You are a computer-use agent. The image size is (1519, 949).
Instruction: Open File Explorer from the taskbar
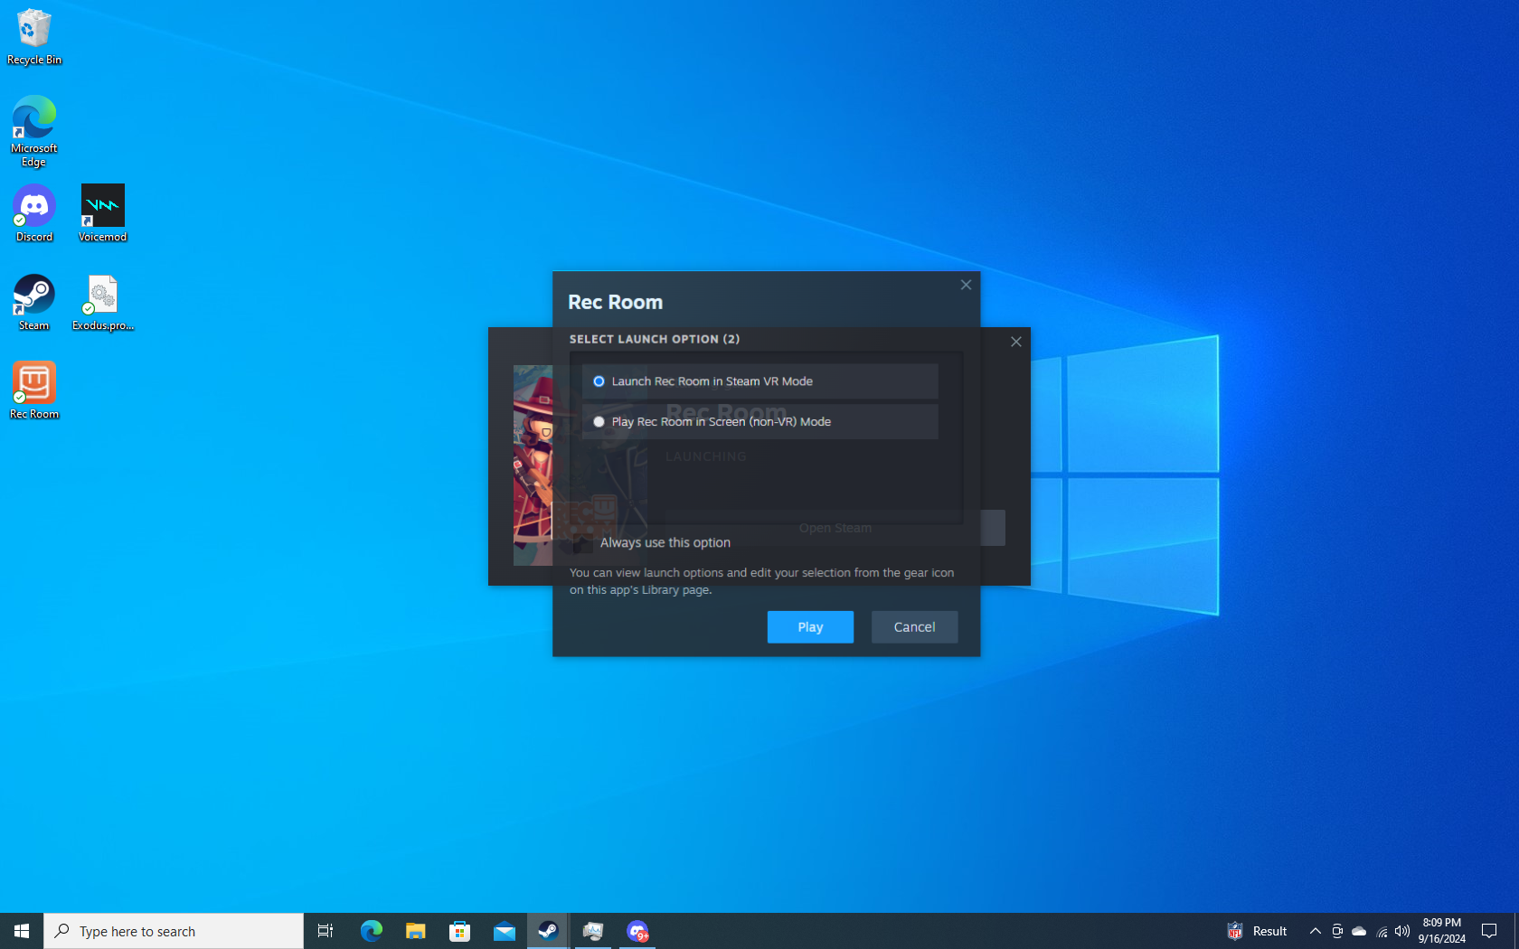(415, 931)
